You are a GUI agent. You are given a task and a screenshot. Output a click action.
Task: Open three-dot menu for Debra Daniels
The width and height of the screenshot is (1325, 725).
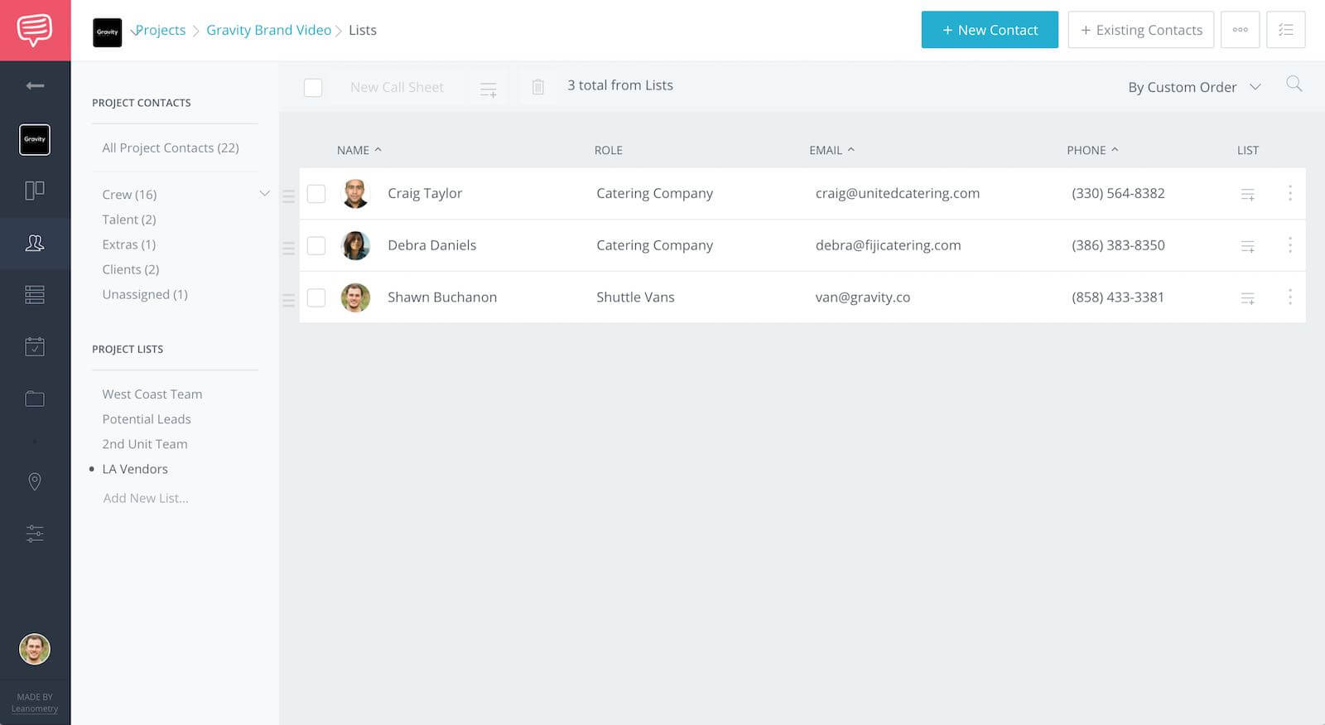point(1289,245)
